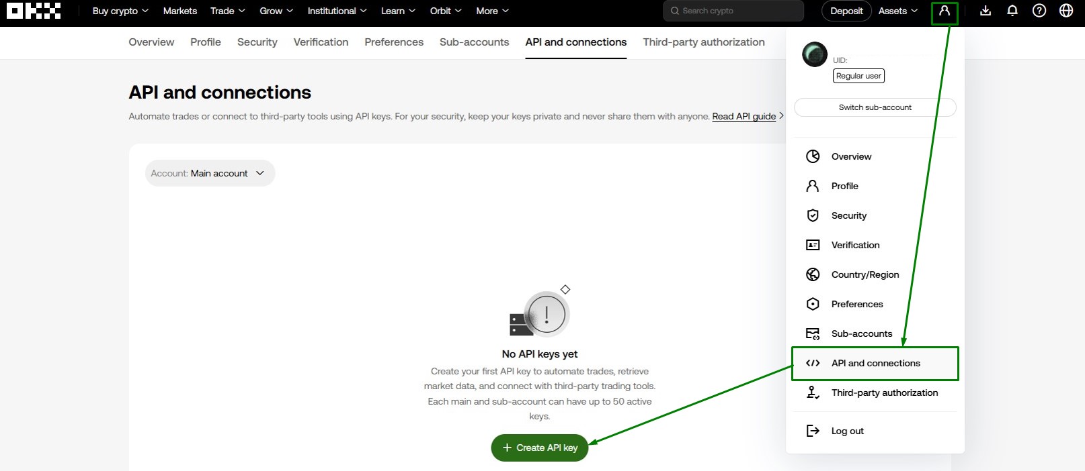Select Security in the user dropdown

[875, 215]
